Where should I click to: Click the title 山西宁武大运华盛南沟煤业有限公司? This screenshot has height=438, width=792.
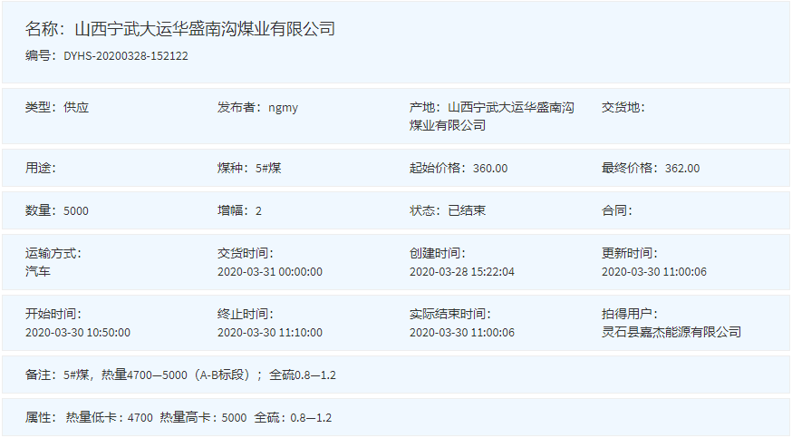[x=205, y=29]
